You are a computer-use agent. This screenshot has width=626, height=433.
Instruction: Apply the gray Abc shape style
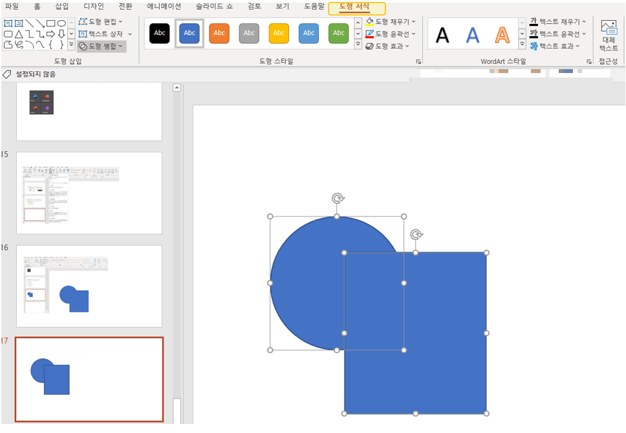point(249,33)
